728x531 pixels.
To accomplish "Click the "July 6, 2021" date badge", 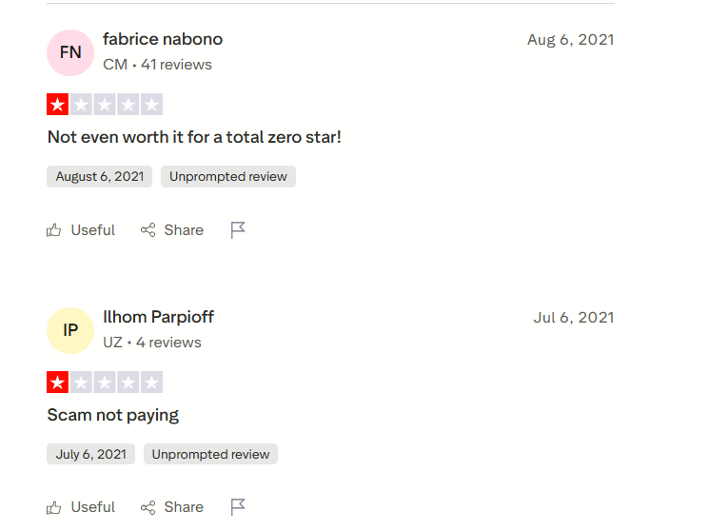I will (x=90, y=454).
